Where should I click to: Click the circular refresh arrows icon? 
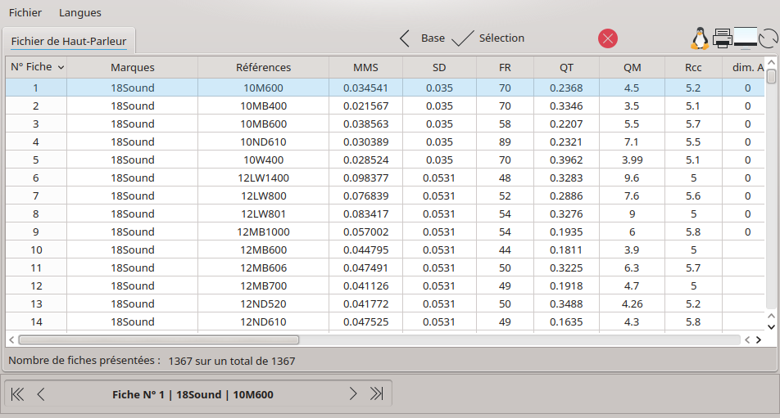[x=768, y=38]
